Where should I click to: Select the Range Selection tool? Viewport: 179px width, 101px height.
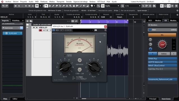pos(50,6)
